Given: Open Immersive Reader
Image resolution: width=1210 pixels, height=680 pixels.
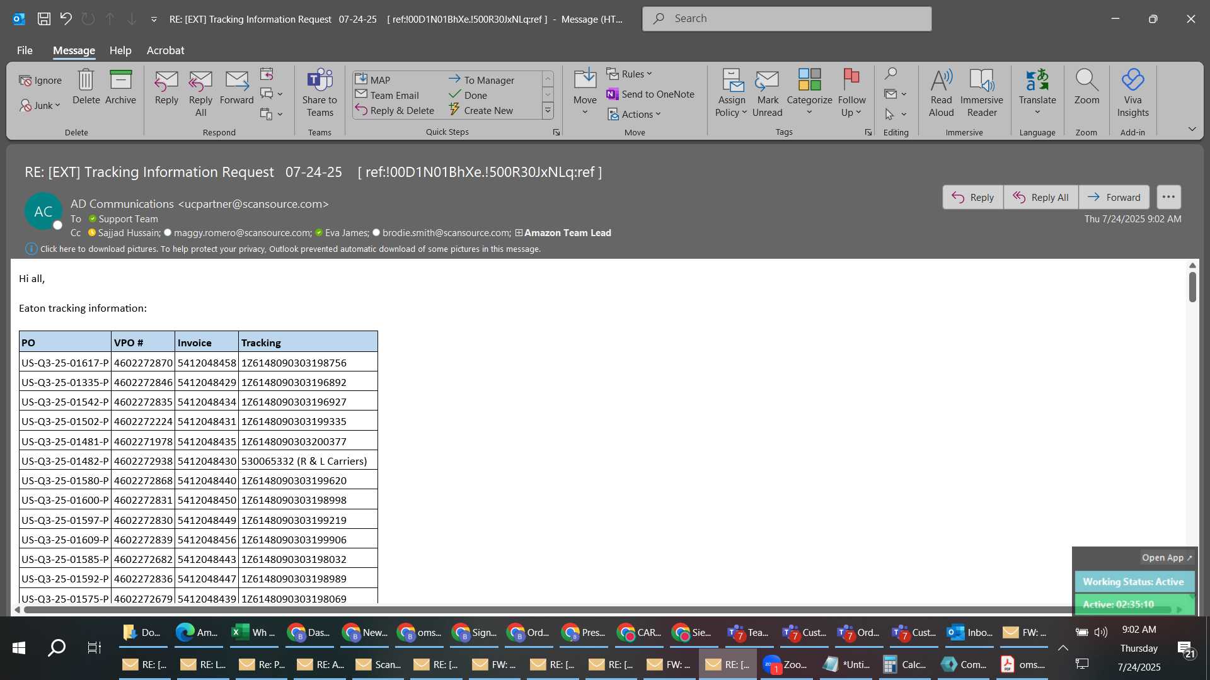Looking at the screenshot, I should 982,93.
